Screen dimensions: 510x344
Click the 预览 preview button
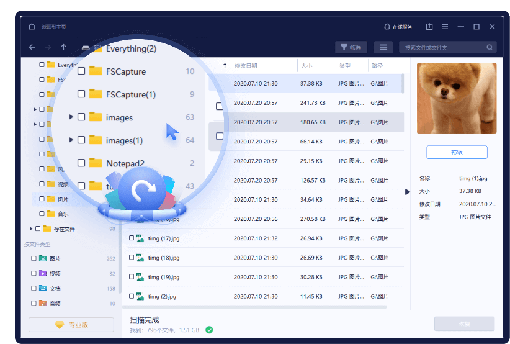pyautogui.click(x=457, y=152)
